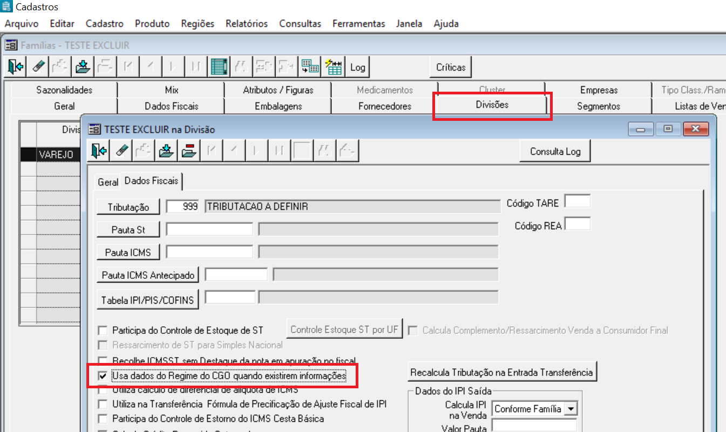This screenshot has height=432, width=726.
Task: Click the Cadastros application icon in title bar
Action: pyautogui.click(x=6, y=7)
